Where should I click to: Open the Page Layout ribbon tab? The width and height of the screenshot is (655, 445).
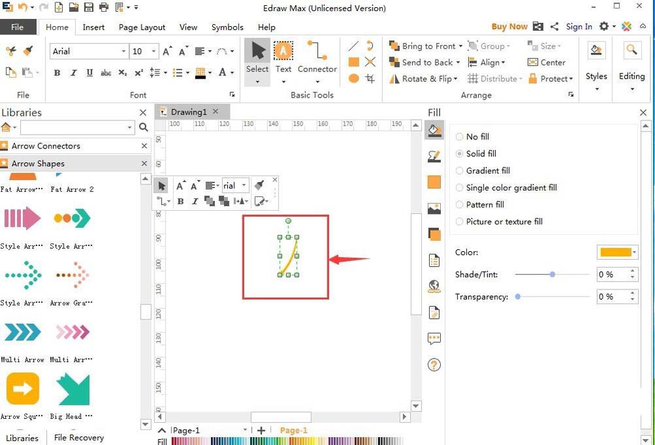(141, 27)
